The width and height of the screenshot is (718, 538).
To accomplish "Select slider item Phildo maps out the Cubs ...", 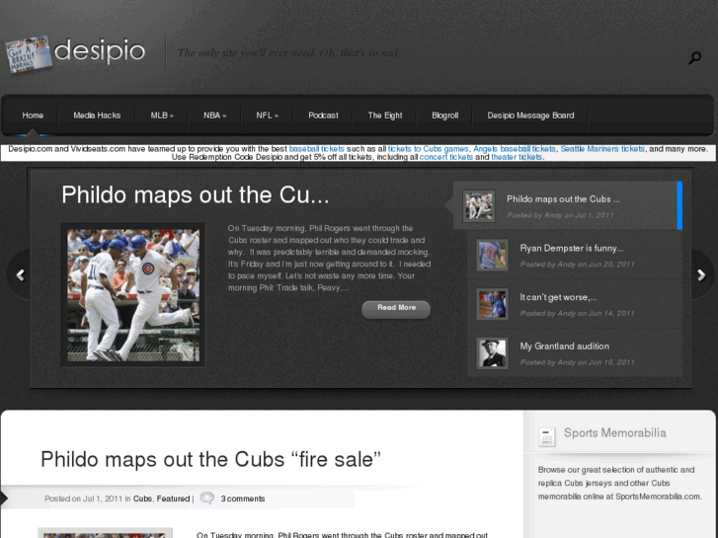I will (x=568, y=205).
